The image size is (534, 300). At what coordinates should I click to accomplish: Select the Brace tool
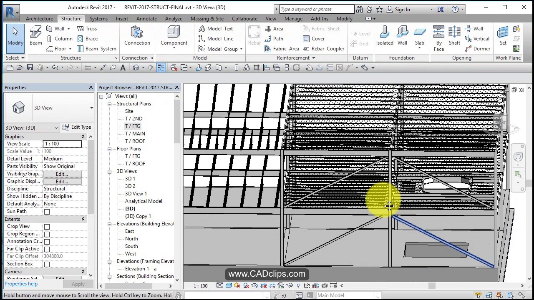tap(87, 39)
